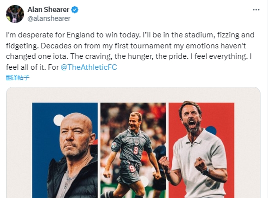Open the @alanshearer handle
Viewport: 268px width, 198px height.
(49, 18)
